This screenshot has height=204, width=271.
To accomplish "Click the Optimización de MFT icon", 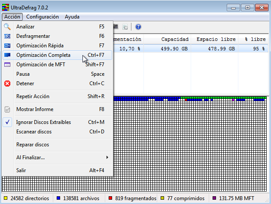I will coord(7,65).
